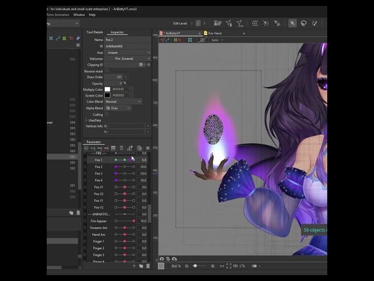Viewport: 374px width, 281px height.
Task: Select the Lasso selection tool
Action: tap(303, 23)
